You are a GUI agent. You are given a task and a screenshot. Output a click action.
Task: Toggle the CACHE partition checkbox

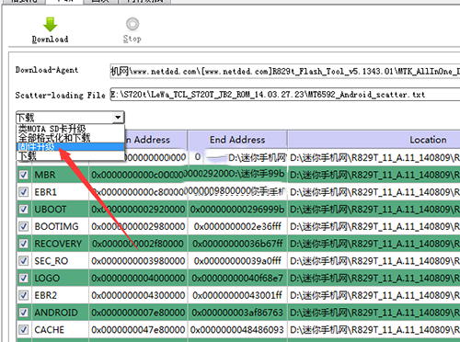pos(24,329)
